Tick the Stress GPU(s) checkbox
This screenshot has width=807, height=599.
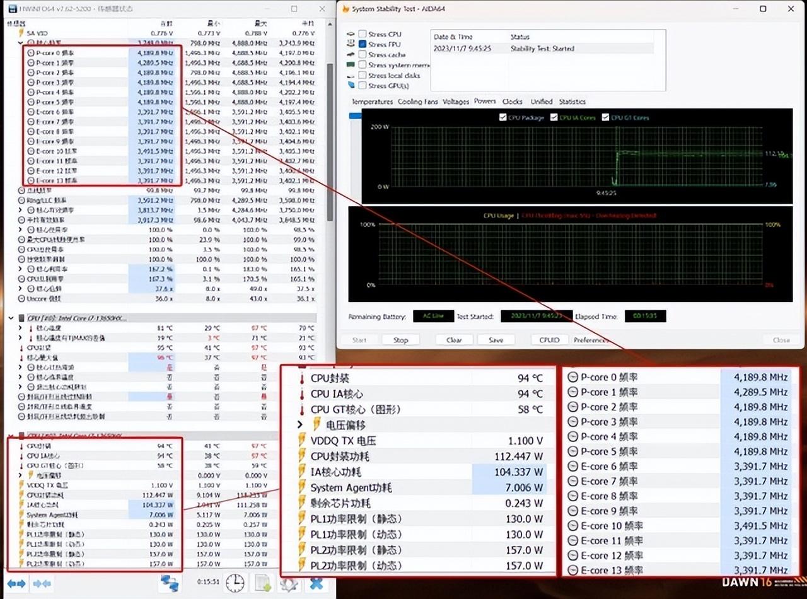(x=363, y=85)
